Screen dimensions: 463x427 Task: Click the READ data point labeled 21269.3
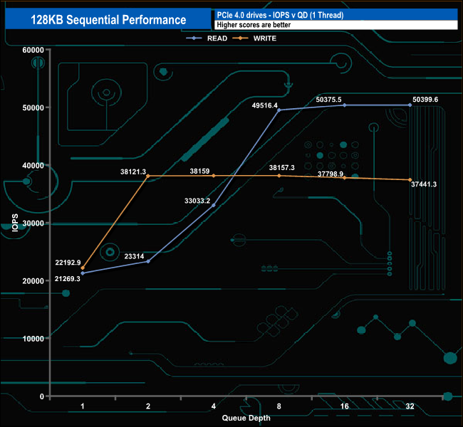tap(83, 273)
